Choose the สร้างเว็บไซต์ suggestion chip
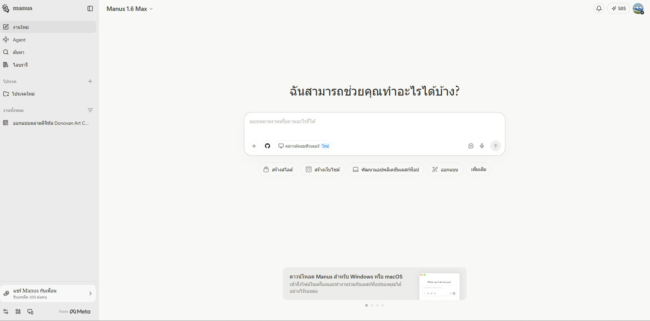This screenshot has height=321, width=650. point(323,169)
